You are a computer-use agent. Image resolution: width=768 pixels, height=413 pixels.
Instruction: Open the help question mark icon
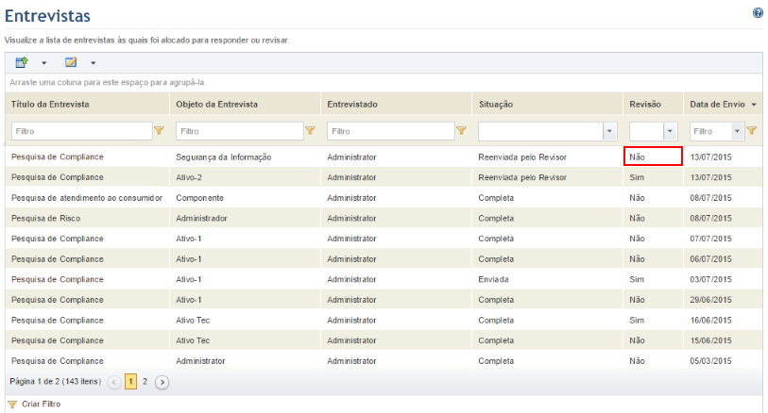(x=758, y=12)
